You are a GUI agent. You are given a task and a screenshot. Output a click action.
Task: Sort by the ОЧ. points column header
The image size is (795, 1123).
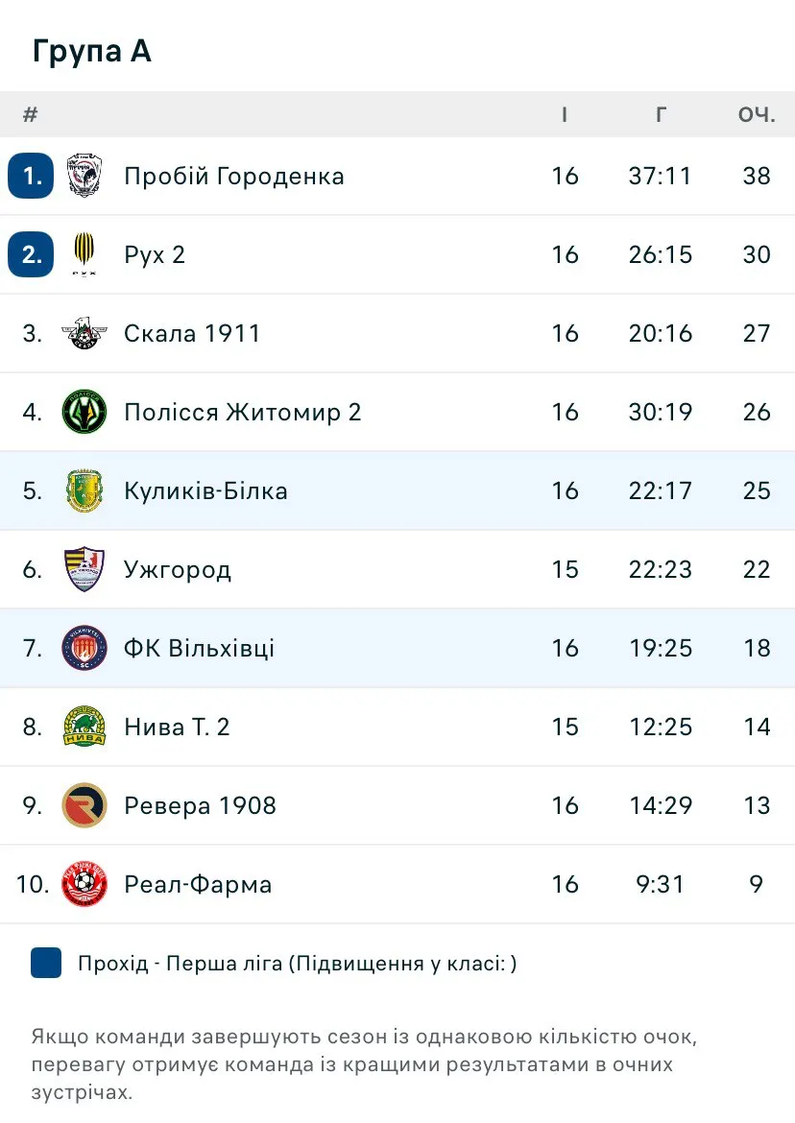pyautogui.click(x=757, y=114)
